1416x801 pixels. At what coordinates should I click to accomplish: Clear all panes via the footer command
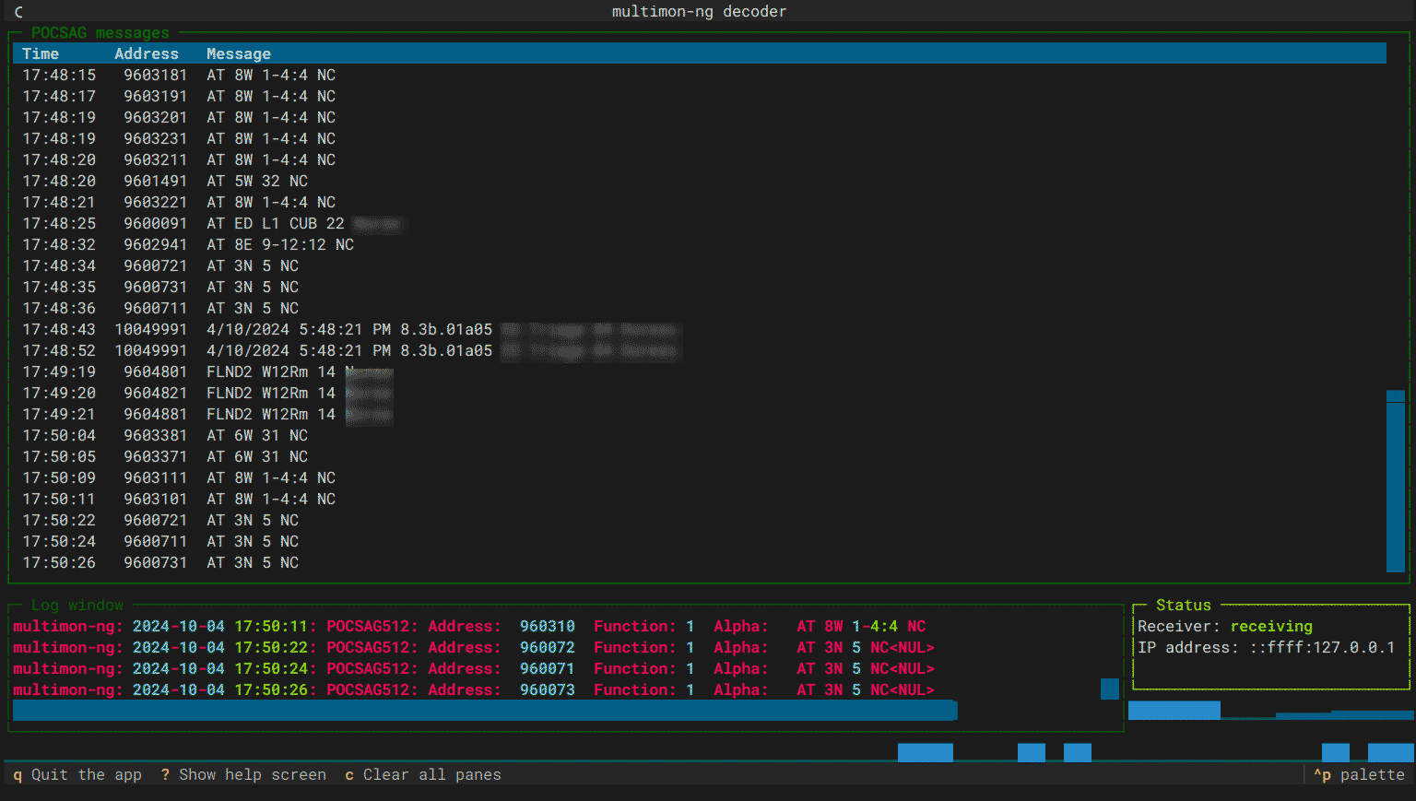[424, 774]
